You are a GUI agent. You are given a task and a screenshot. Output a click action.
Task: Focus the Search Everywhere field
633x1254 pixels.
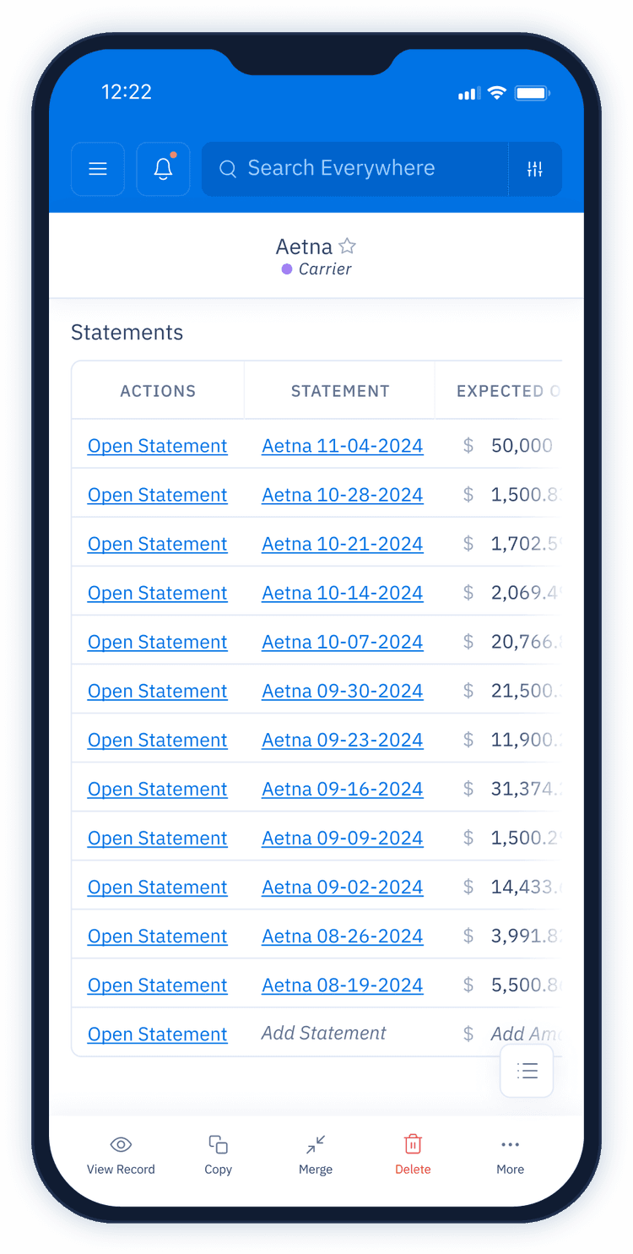[x=354, y=169]
